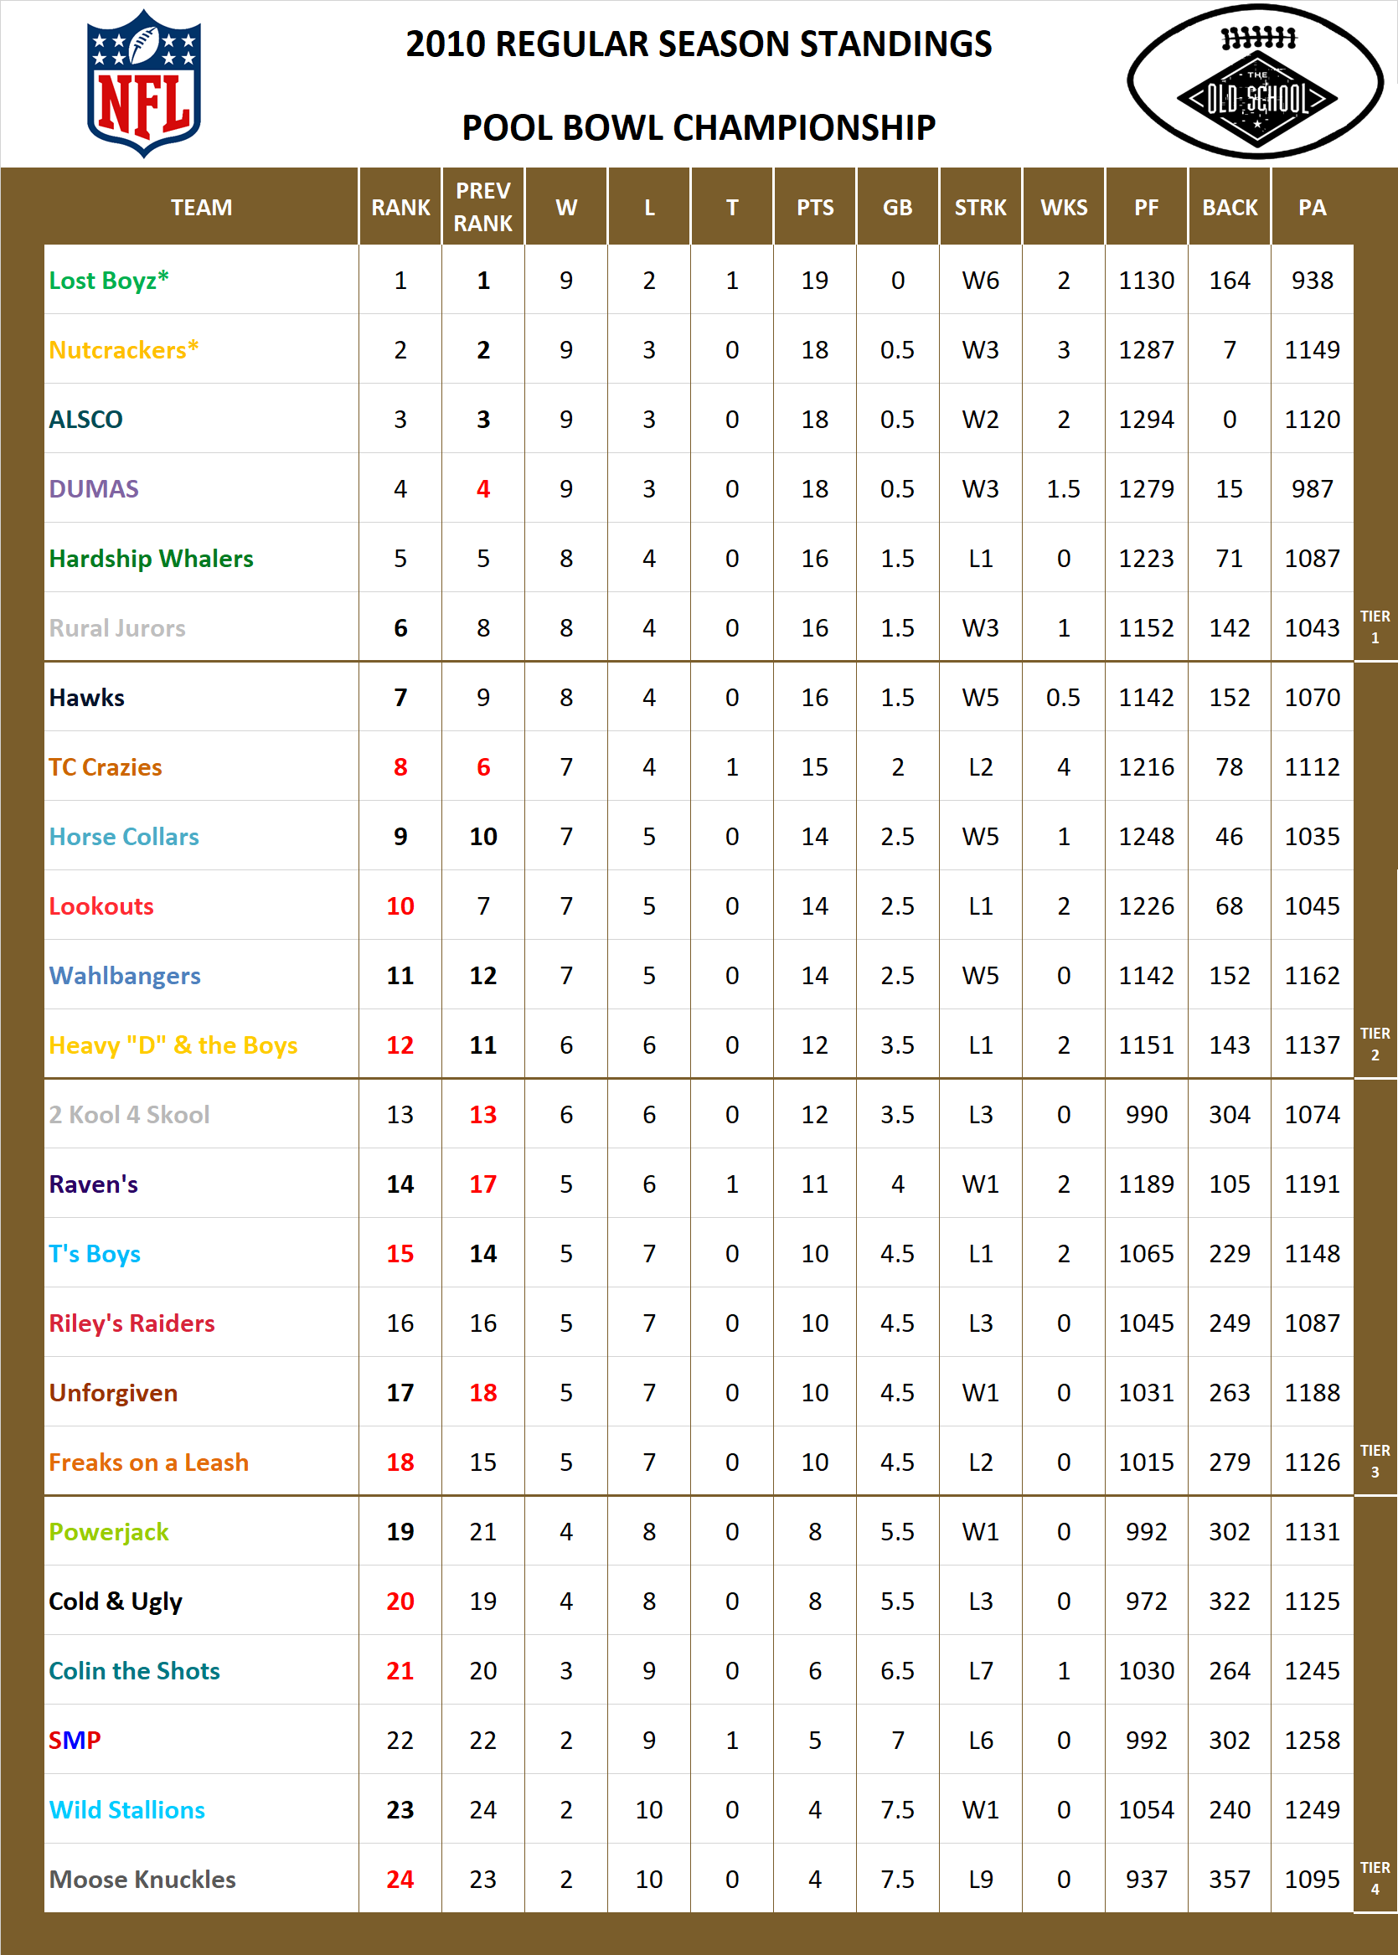Viewport: 1398px width, 1955px height.
Task: Select the PA column header
Action: (1313, 207)
